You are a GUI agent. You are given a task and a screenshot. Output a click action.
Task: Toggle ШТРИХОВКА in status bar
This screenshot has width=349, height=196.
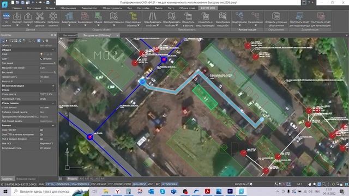(170, 184)
